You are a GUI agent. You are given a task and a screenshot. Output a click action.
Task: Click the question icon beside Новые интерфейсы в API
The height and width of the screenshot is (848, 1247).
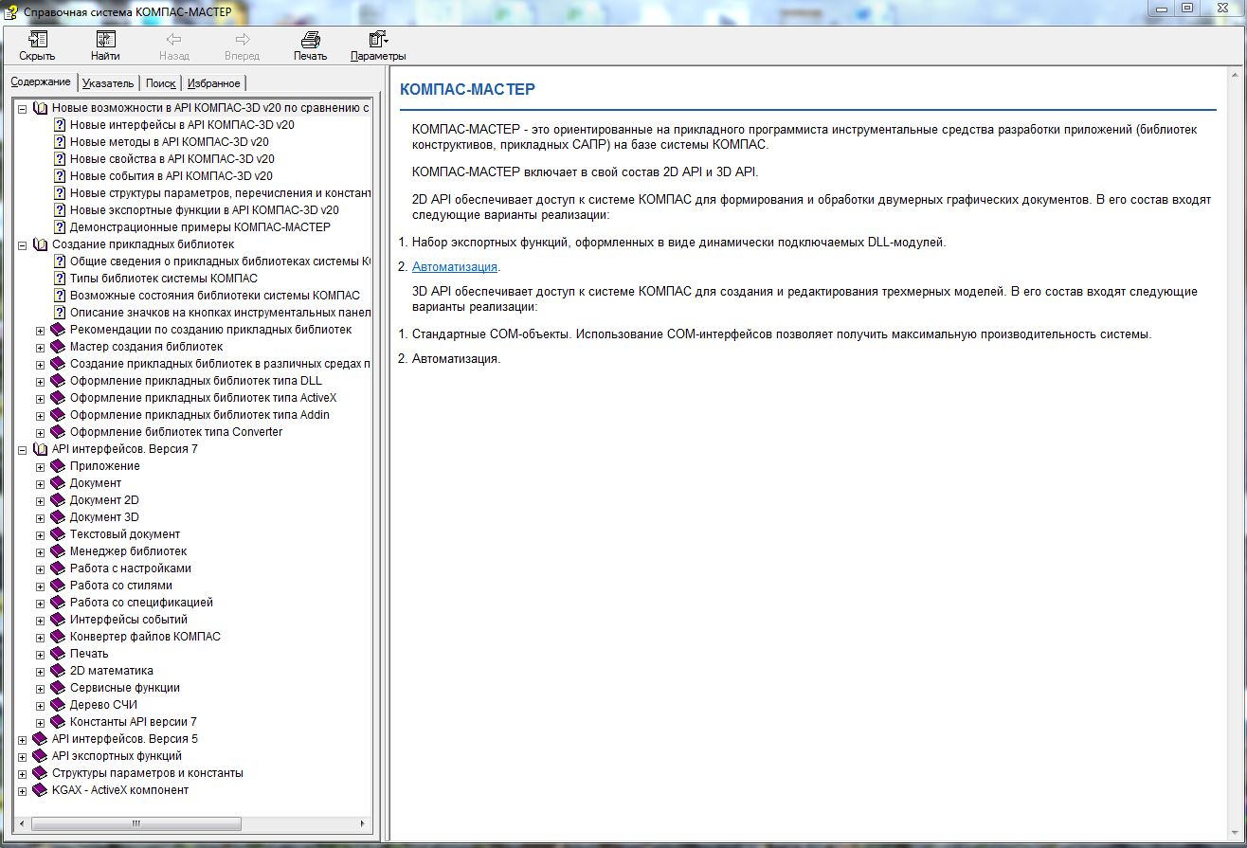(60, 125)
